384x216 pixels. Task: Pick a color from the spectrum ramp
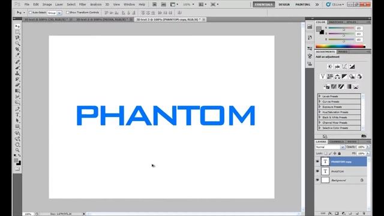pos(340,46)
